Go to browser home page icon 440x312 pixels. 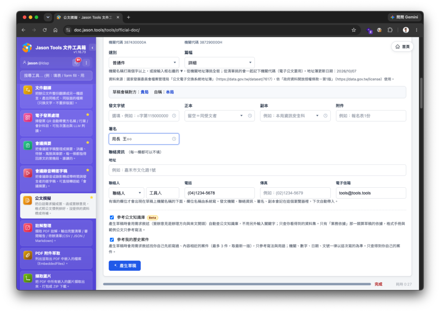55,30
